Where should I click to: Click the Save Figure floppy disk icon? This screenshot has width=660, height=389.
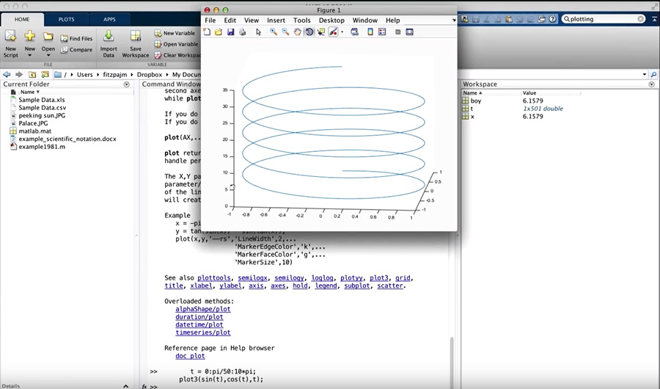230,32
